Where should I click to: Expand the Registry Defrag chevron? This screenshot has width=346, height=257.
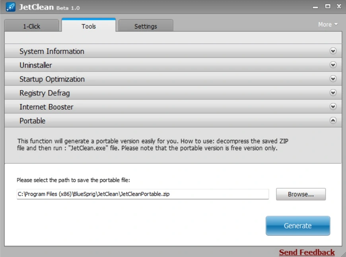coord(333,93)
